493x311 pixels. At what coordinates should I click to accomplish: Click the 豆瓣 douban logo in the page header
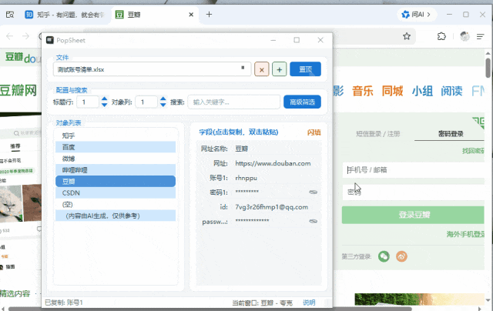(x=22, y=58)
